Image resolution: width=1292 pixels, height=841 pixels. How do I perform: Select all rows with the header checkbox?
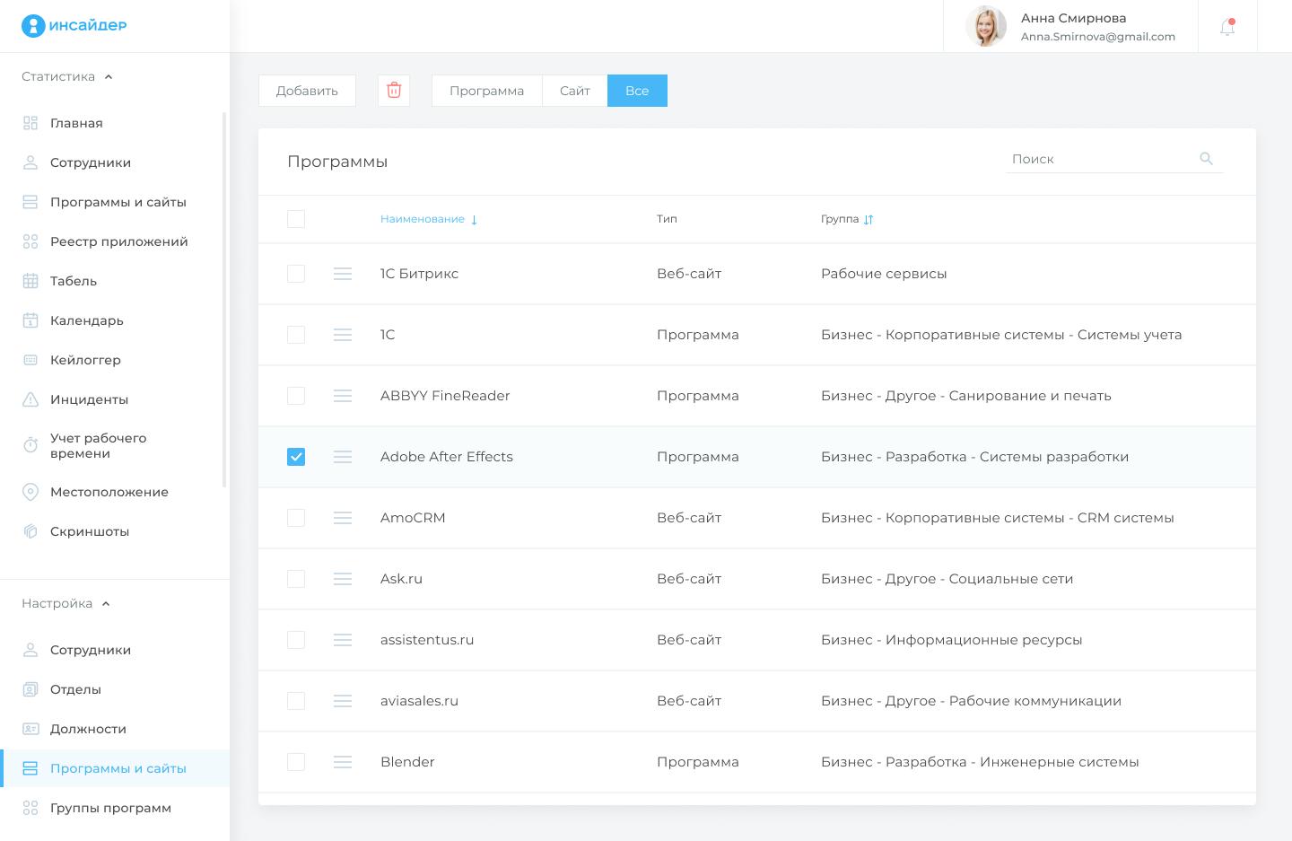[296, 218]
